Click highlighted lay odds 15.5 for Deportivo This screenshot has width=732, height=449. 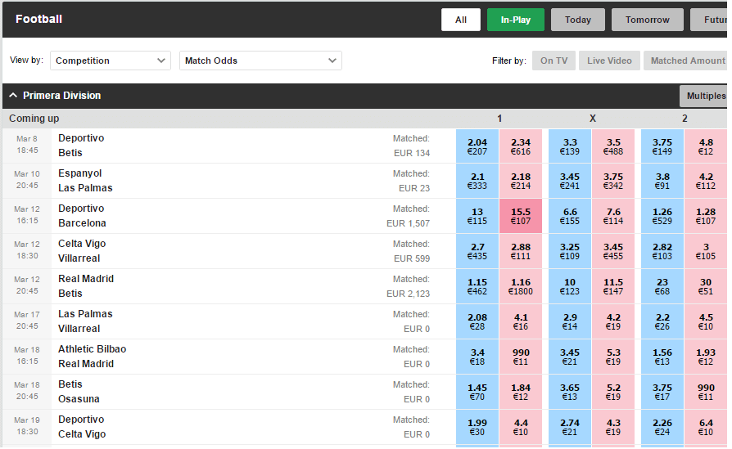(x=521, y=216)
